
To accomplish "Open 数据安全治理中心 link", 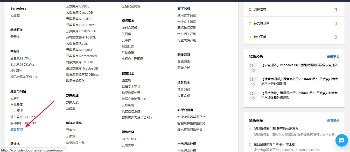I will click(x=134, y=99).
